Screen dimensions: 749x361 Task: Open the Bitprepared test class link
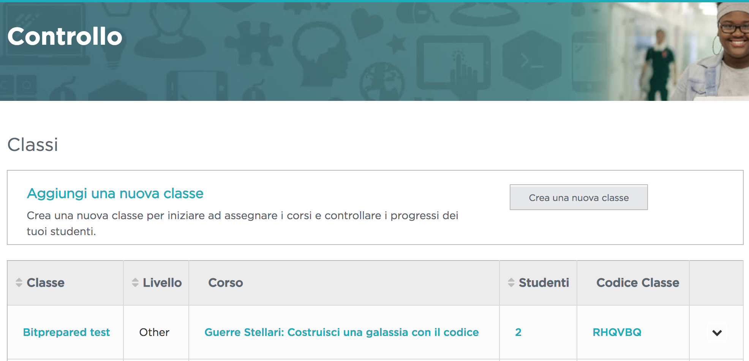click(x=66, y=332)
